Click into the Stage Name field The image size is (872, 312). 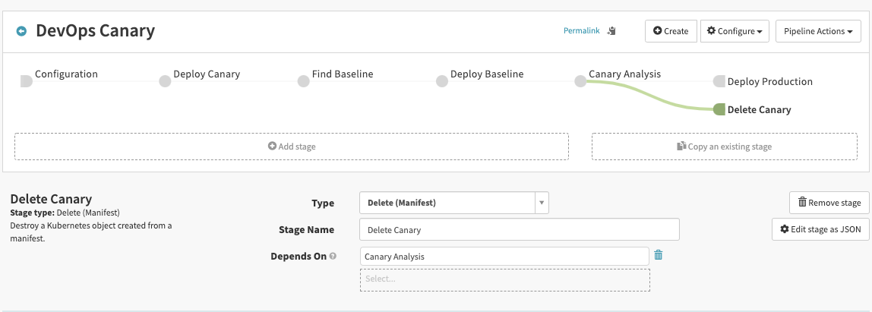[520, 229]
